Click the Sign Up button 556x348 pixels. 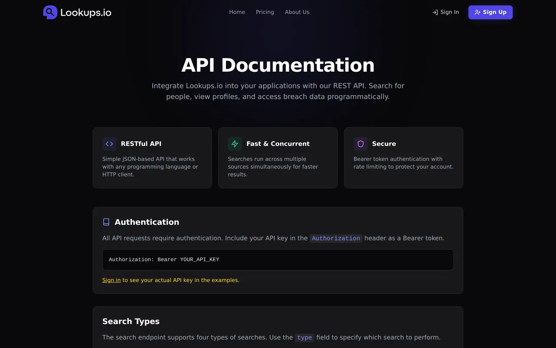[490, 12]
